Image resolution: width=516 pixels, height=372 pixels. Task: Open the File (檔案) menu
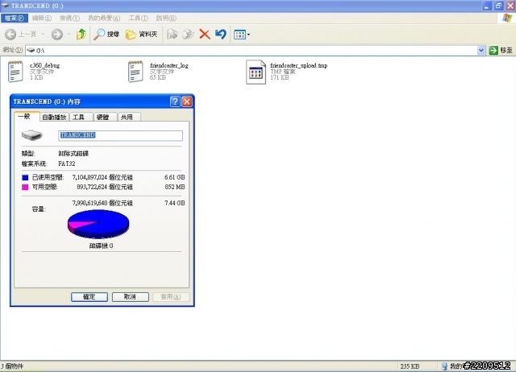(x=15, y=18)
